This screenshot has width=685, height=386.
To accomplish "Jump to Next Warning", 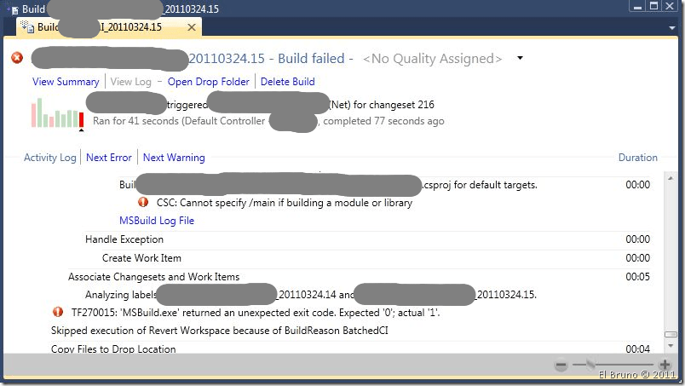I will [174, 158].
